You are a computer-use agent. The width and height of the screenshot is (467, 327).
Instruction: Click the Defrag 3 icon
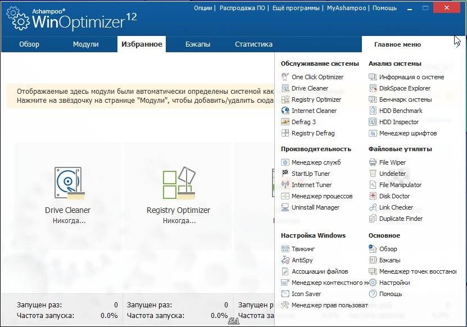(x=285, y=122)
